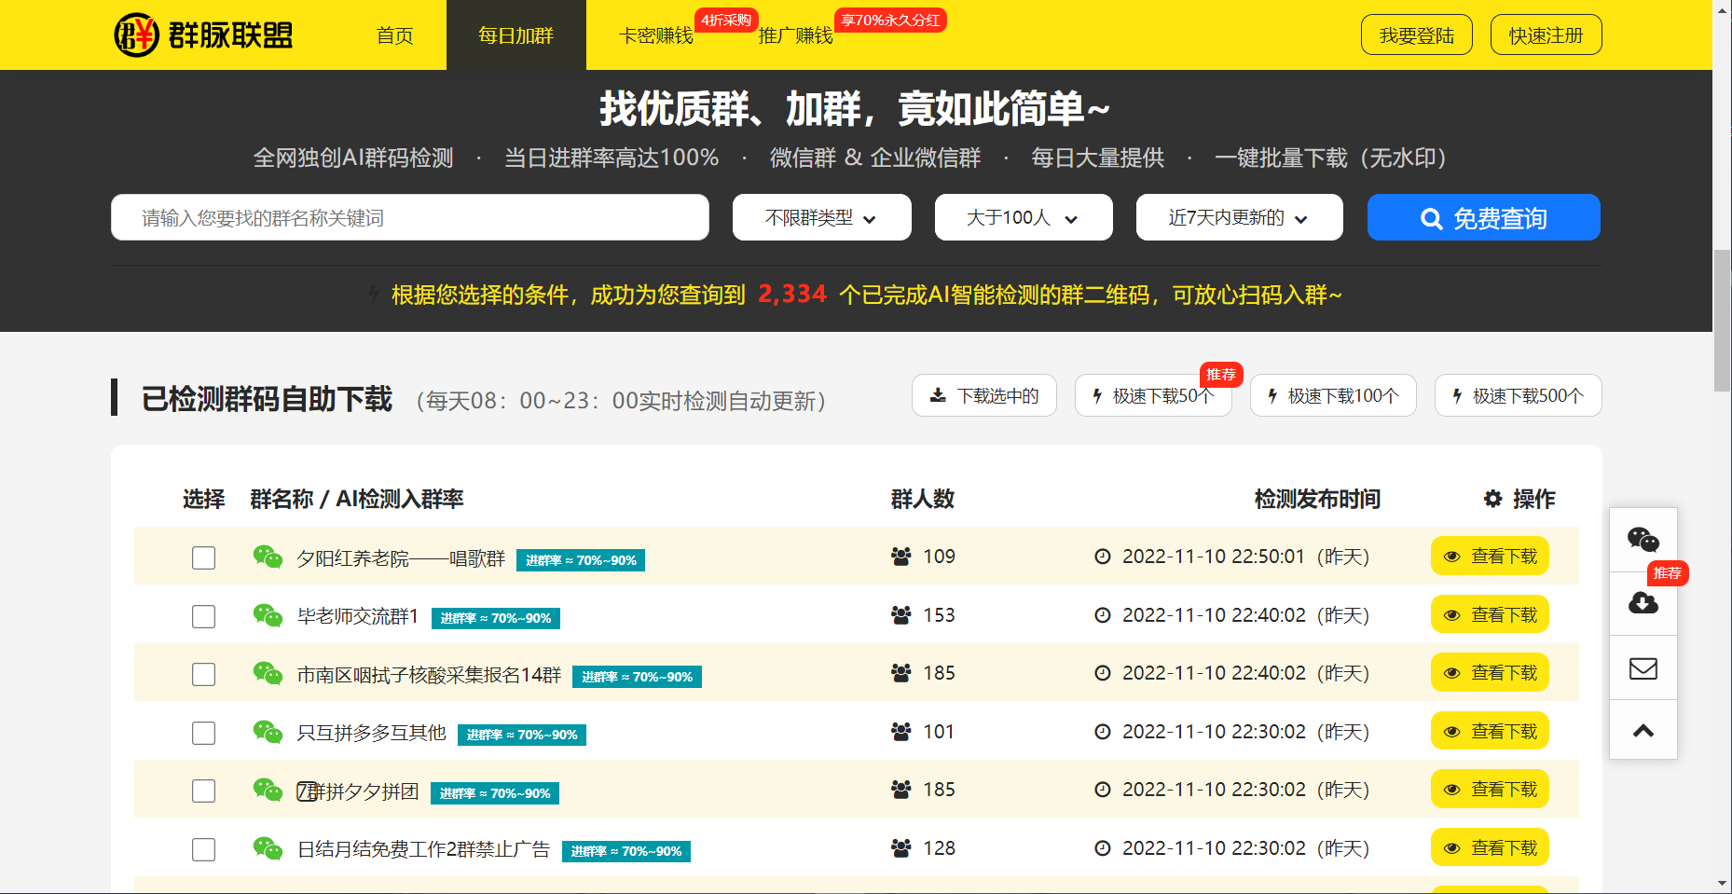Click the cloud download icon in side panel
This screenshot has height=894, width=1732.
pos(1643,603)
